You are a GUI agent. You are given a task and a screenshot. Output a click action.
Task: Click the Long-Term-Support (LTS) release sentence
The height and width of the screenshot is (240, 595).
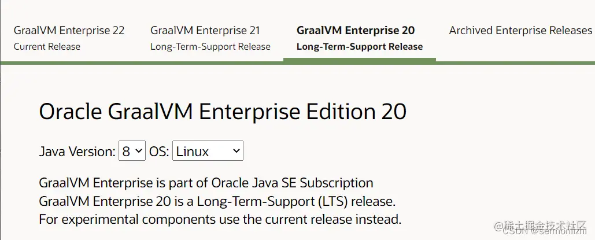[217, 202]
